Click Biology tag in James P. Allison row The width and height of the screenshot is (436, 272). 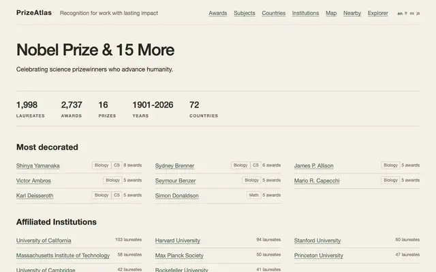click(x=390, y=165)
